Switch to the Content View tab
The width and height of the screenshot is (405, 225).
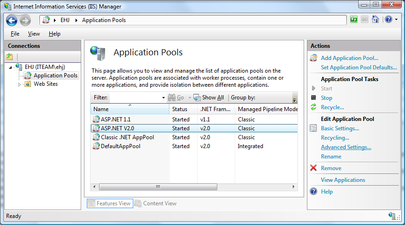click(156, 203)
